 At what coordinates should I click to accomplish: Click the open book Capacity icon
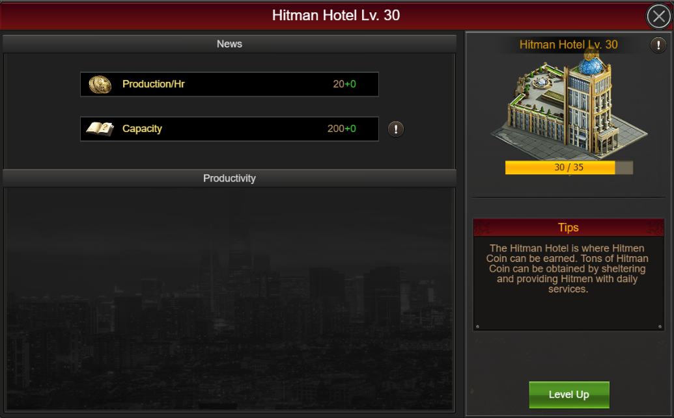(x=100, y=128)
